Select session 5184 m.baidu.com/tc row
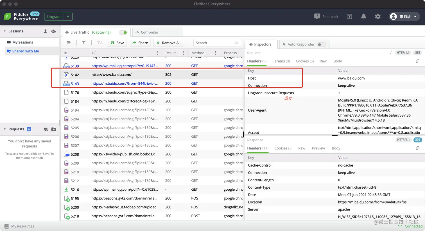 tap(152, 101)
